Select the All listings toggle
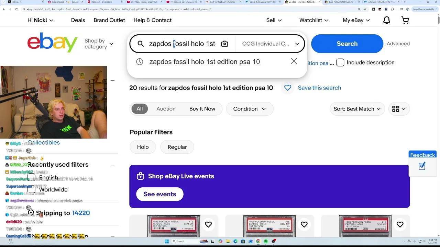 [140, 109]
